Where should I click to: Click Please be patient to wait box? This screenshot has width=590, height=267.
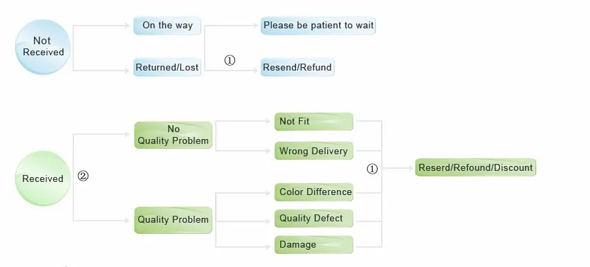tap(318, 26)
